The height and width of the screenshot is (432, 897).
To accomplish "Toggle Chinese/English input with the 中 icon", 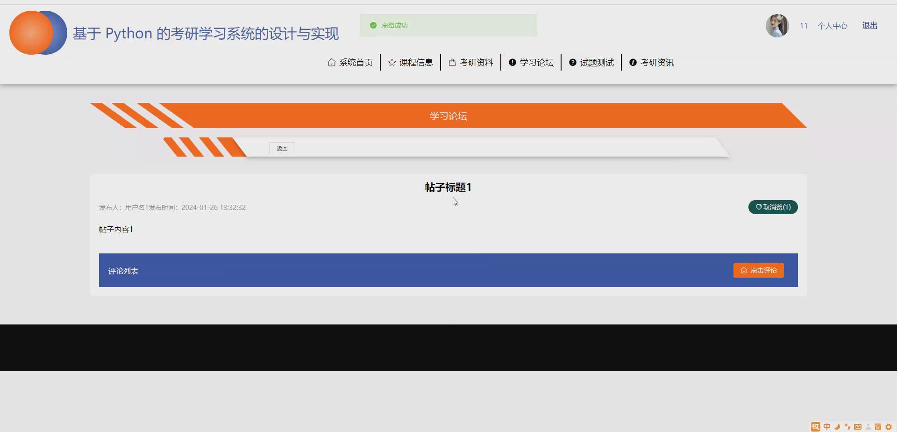I will (827, 426).
